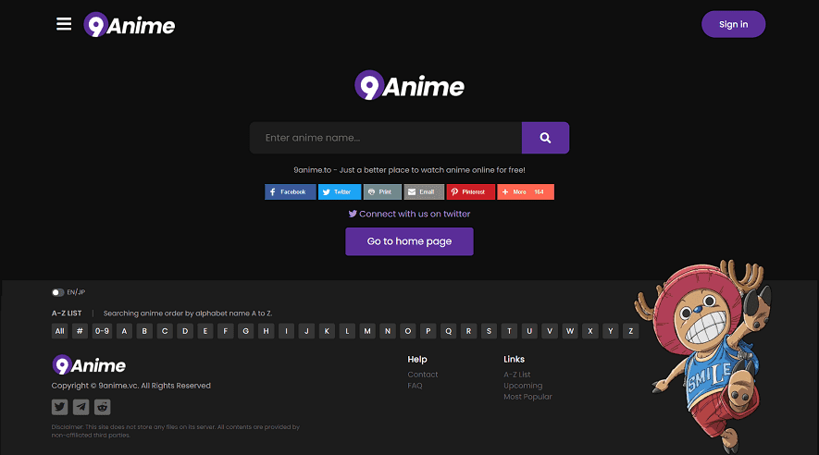The height and width of the screenshot is (455, 819).
Task: Select letter B in the A-Z list
Action: point(144,331)
